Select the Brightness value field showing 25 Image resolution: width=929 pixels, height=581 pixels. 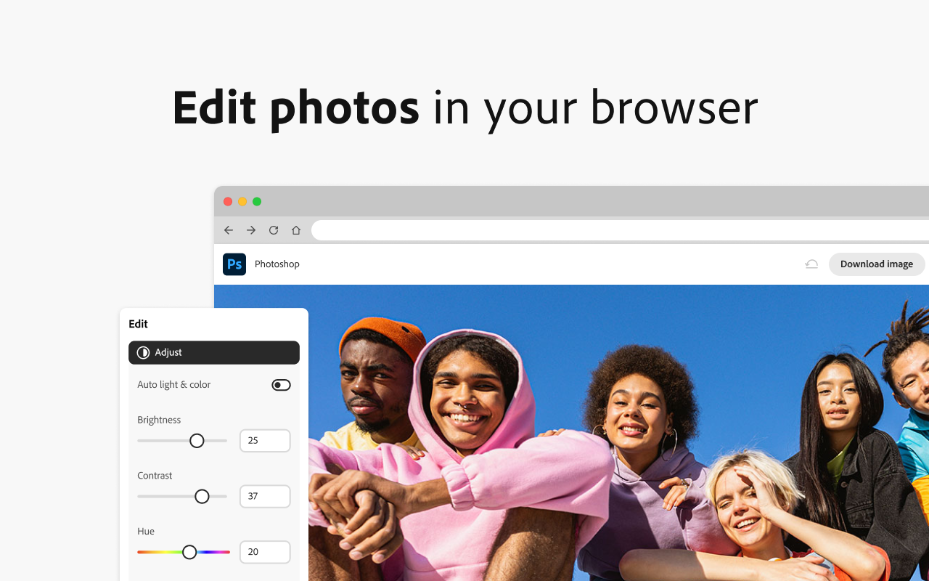(265, 440)
